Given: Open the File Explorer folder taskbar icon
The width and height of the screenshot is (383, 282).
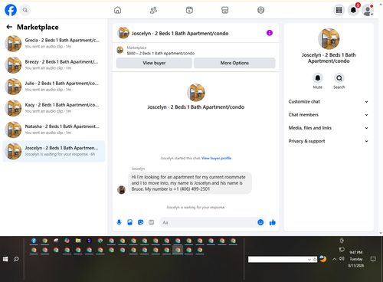Looking at the screenshot, I should 78,241.
